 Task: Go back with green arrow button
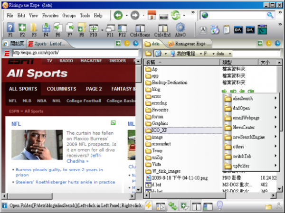(x=118, y=15)
